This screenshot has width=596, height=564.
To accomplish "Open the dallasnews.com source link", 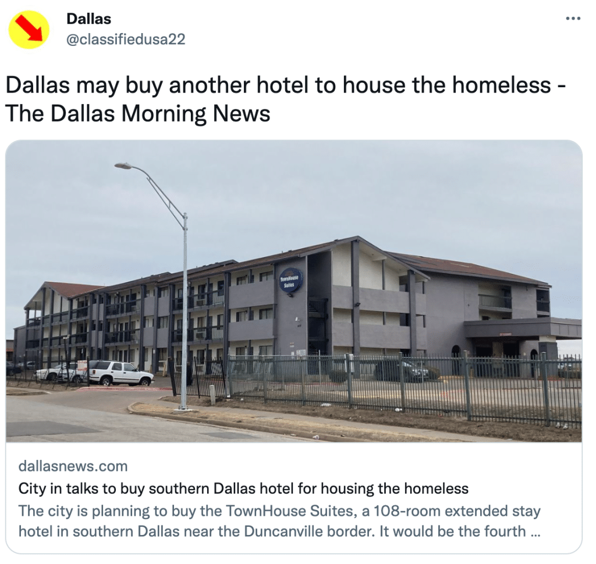I will (x=73, y=466).
